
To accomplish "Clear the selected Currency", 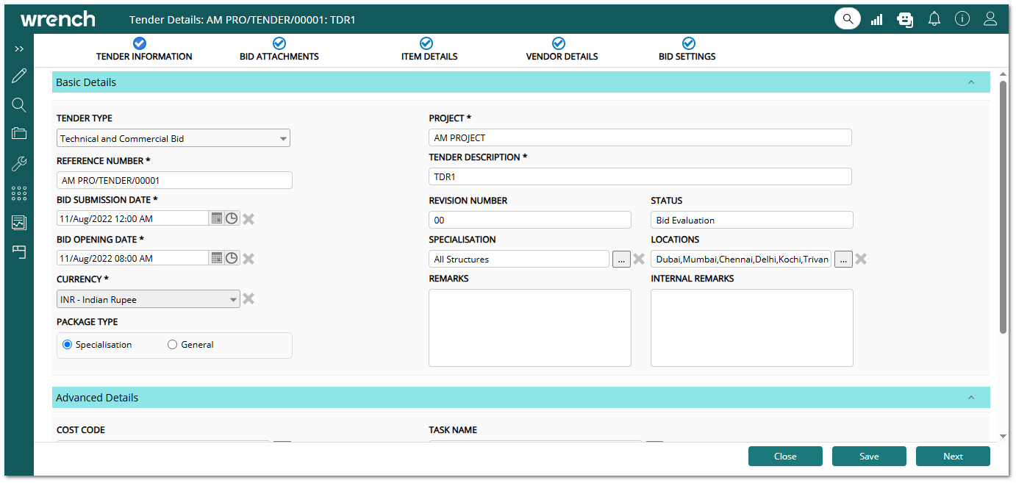I will [248, 298].
